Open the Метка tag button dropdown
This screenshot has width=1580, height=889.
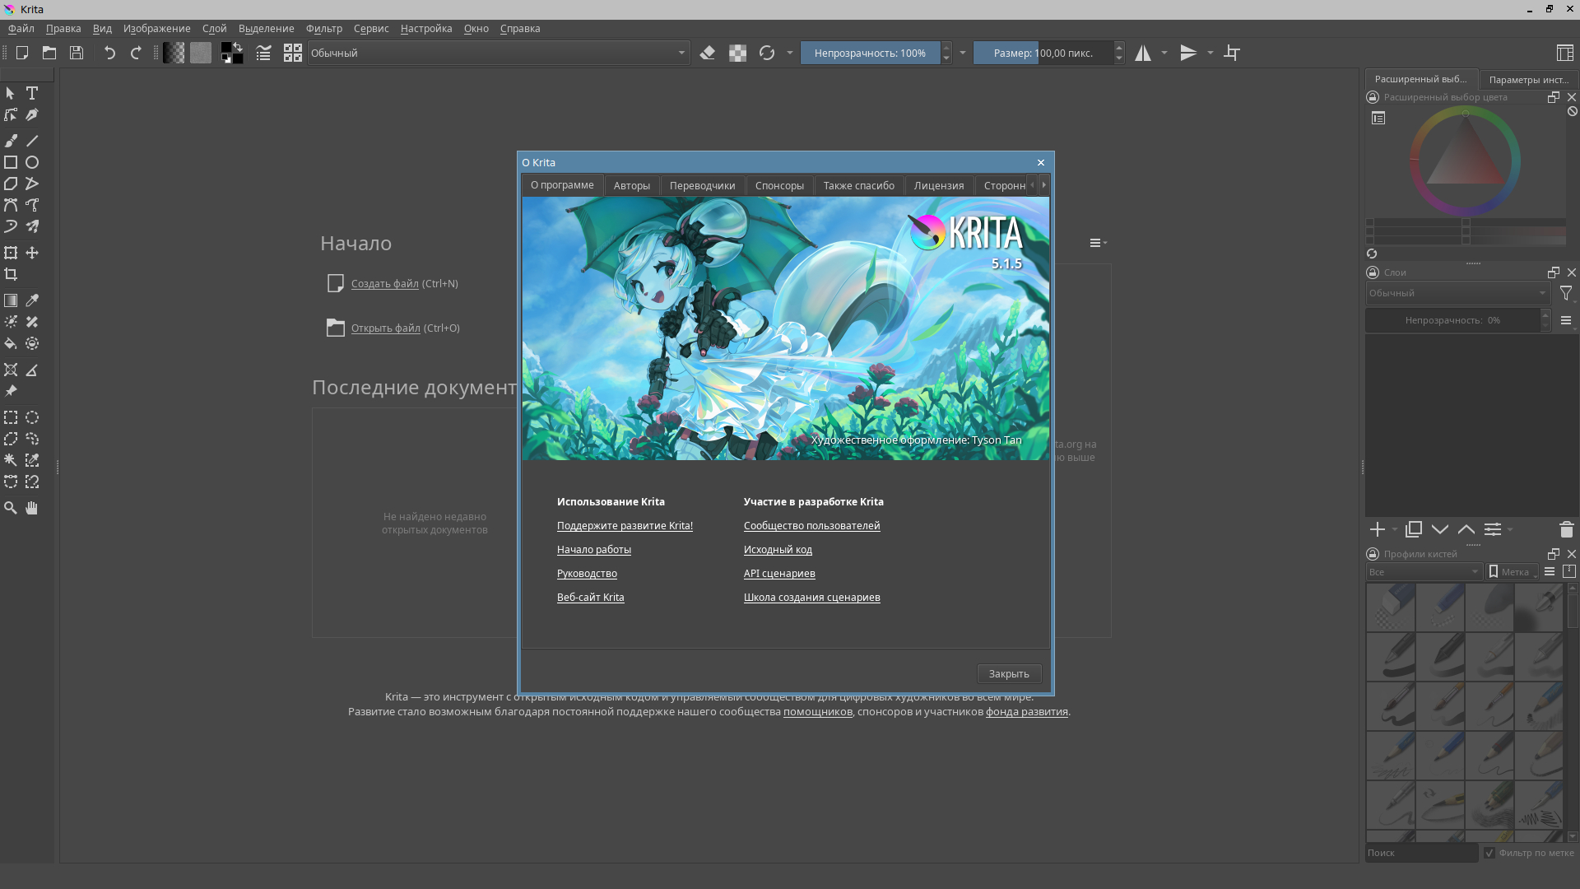(1513, 572)
